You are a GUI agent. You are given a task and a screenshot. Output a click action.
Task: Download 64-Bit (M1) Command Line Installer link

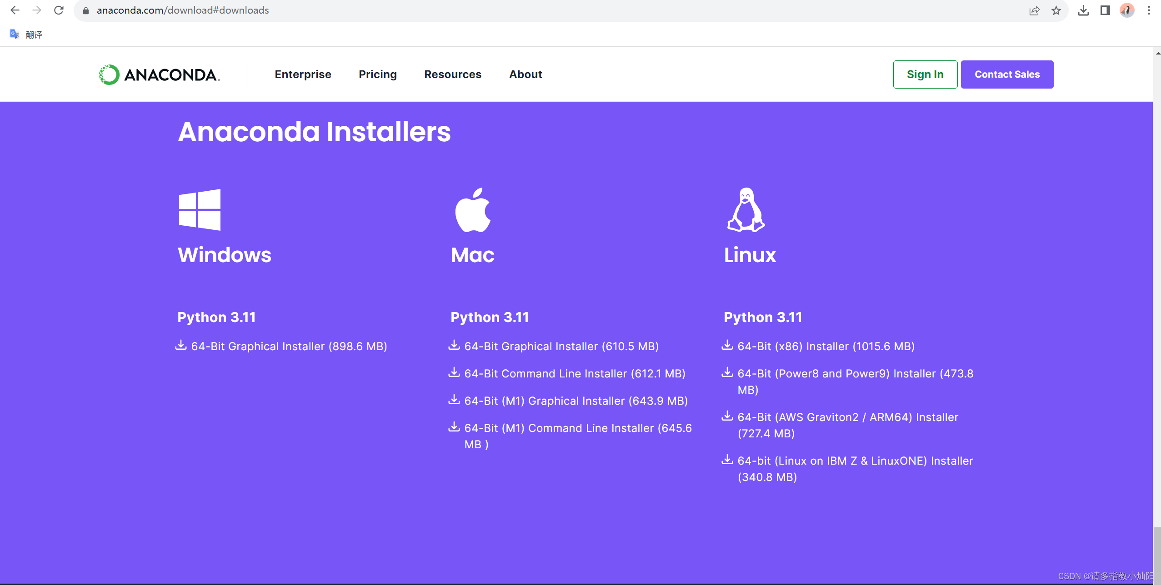click(x=578, y=436)
